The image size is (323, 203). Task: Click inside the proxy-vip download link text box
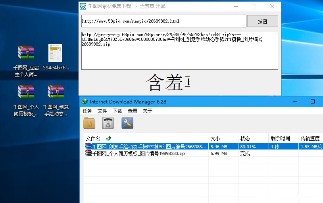(x=180, y=51)
